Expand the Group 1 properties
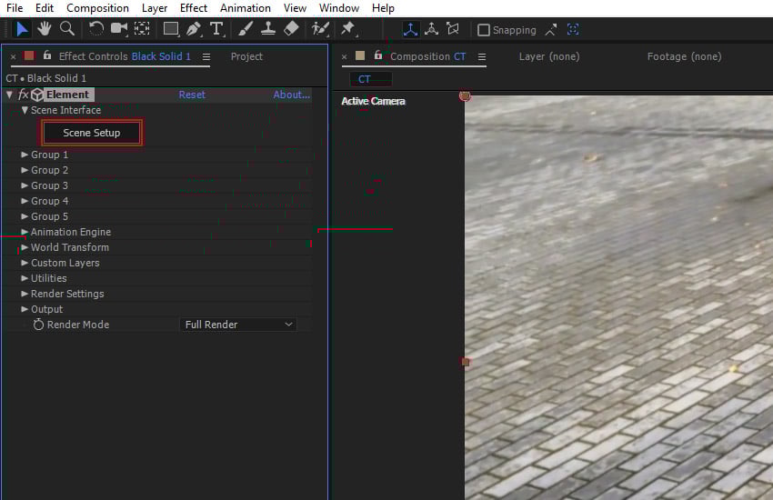Screen dimensions: 773x500 point(25,155)
